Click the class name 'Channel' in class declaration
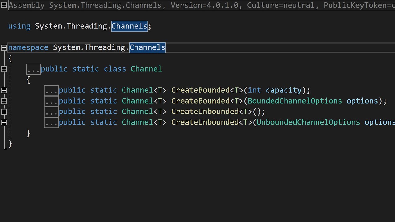395x222 pixels. tap(146, 69)
